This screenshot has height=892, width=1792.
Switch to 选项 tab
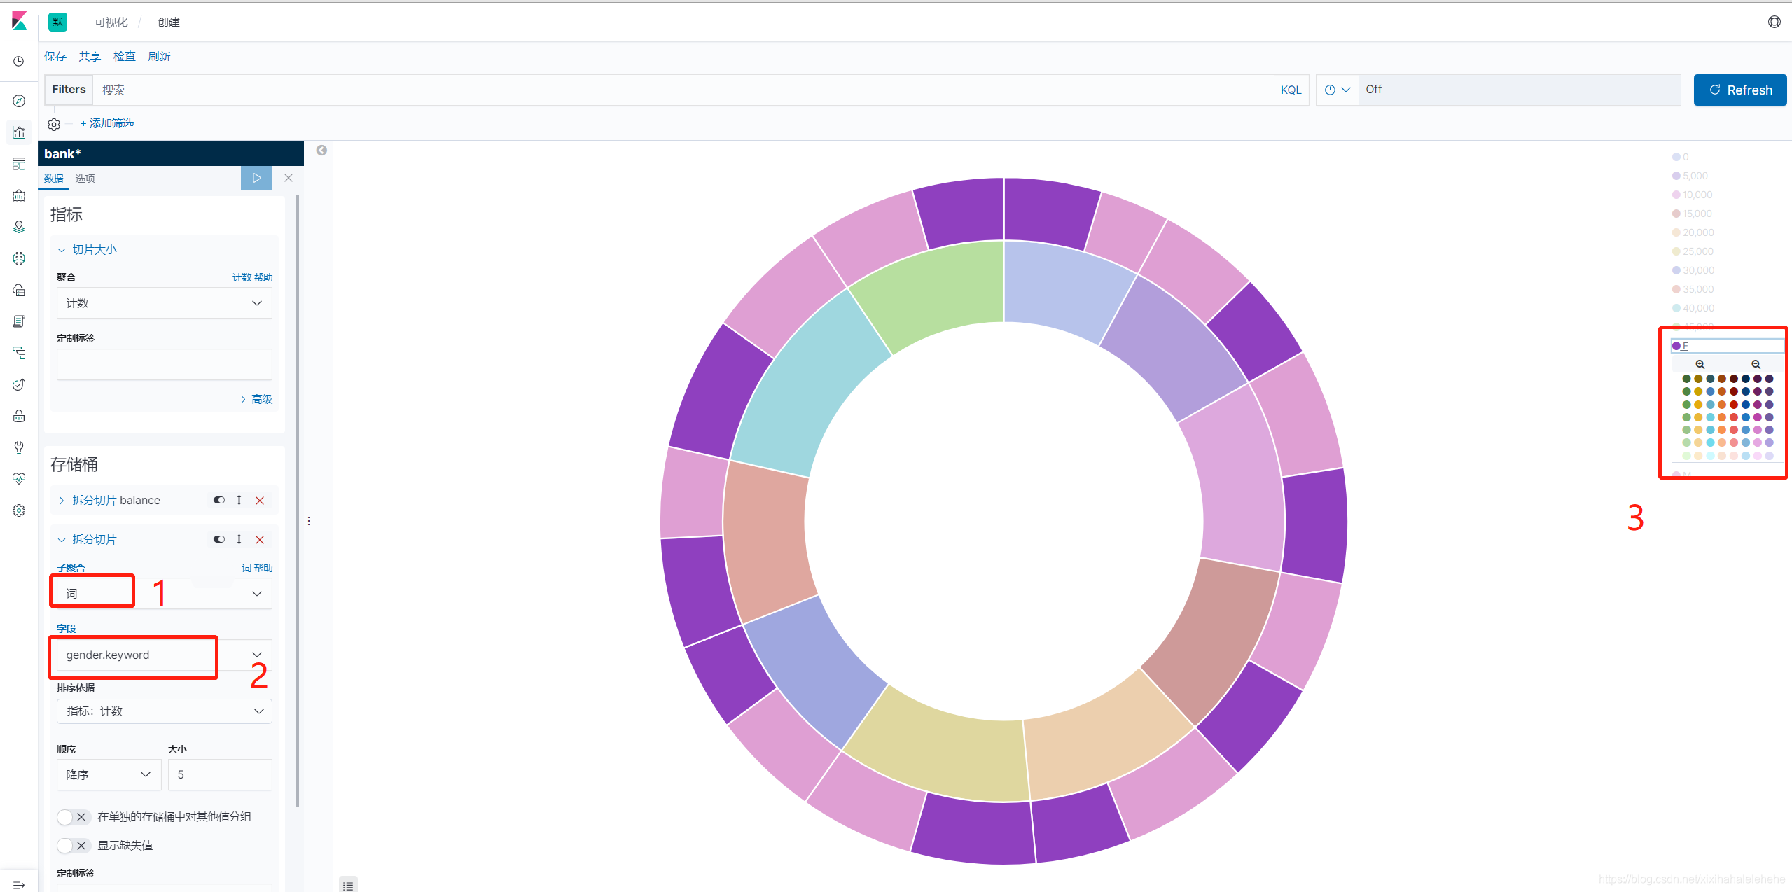point(87,178)
